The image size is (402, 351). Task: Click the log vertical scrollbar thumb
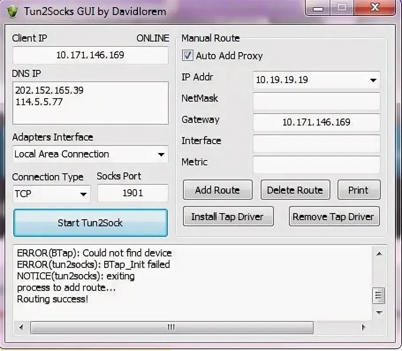379,296
